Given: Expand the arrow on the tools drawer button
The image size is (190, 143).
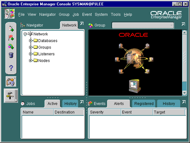Looking at the screenshot, I should [16, 100].
